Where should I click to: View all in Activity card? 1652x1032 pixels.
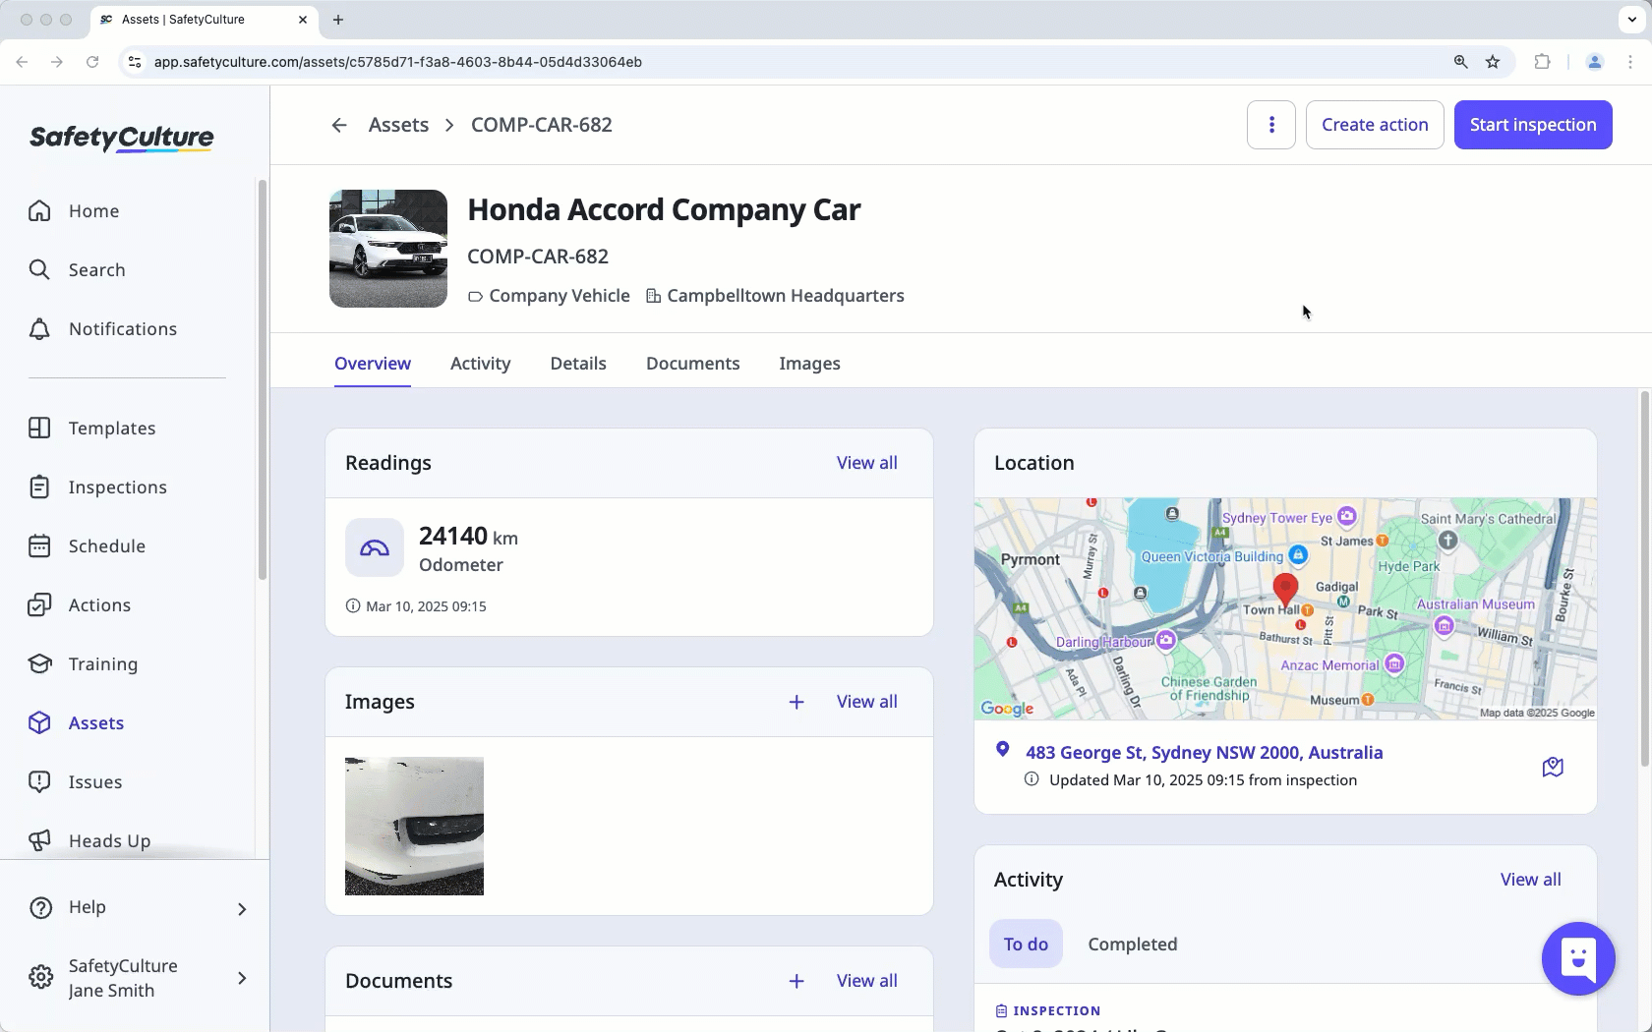point(1531,880)
